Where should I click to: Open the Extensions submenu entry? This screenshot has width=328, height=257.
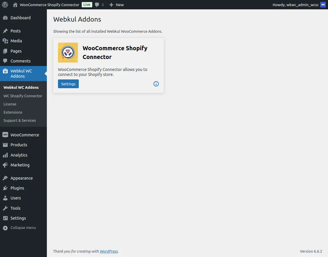pos(13,112)
